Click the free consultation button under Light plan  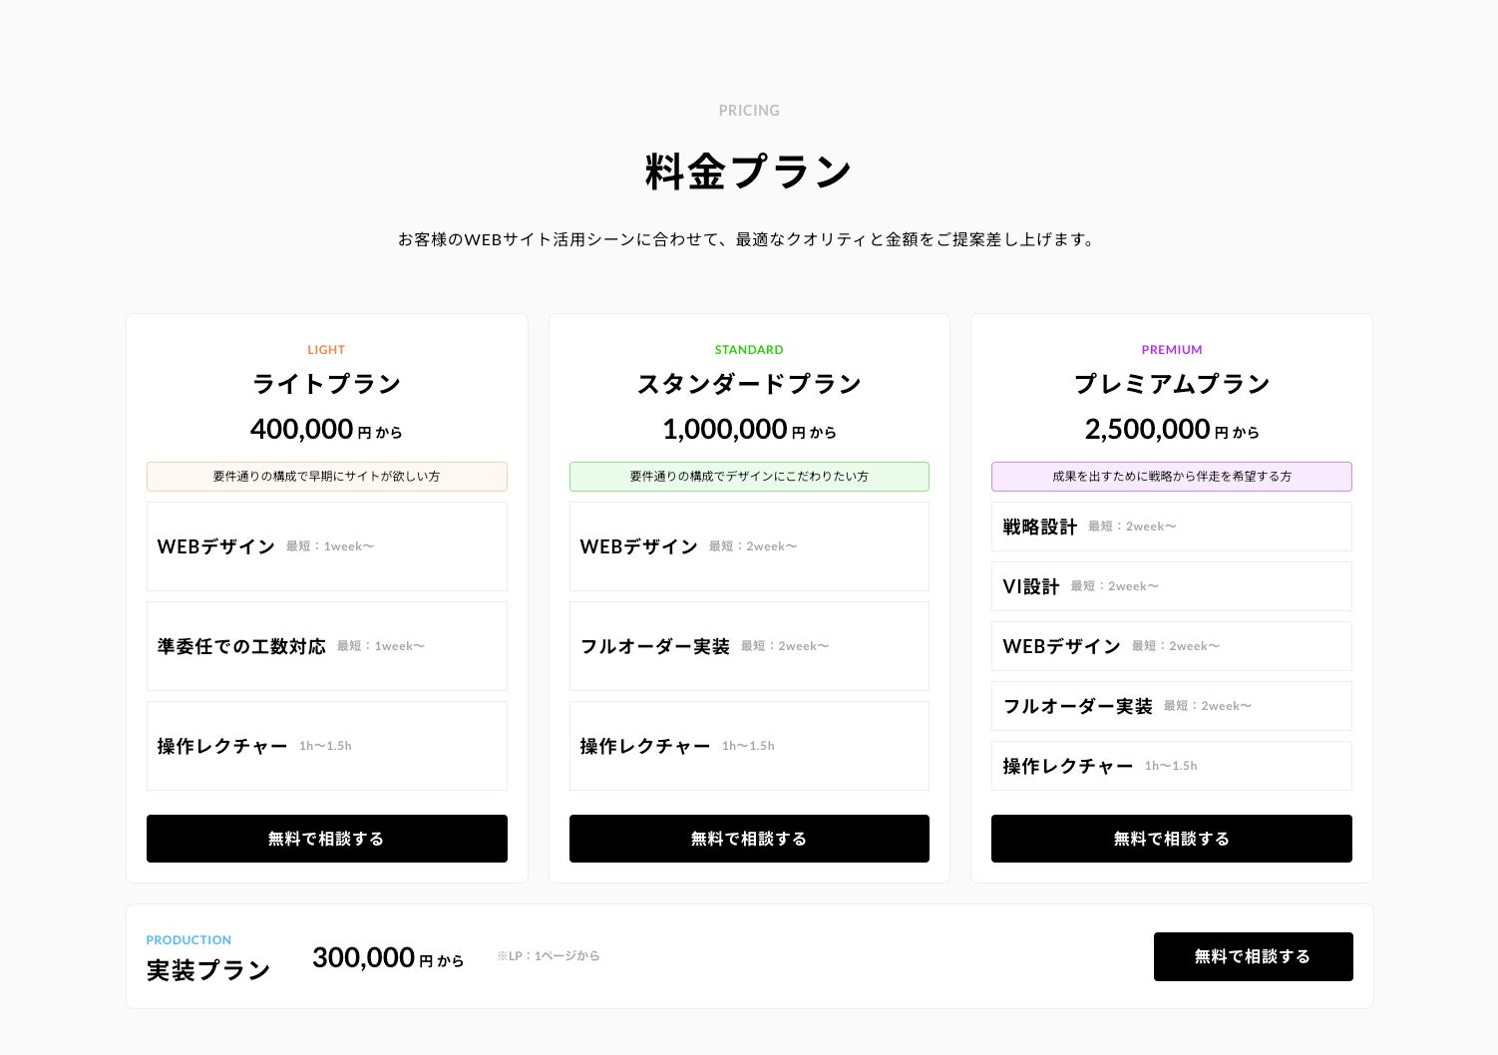click(326, 839)
